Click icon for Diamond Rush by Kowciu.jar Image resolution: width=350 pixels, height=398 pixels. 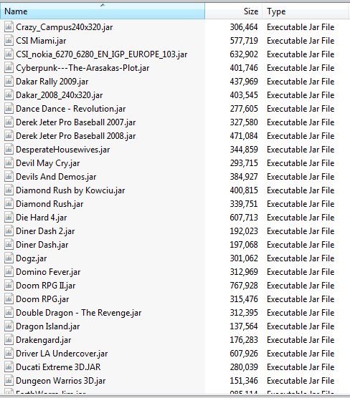tap(9, 190)
